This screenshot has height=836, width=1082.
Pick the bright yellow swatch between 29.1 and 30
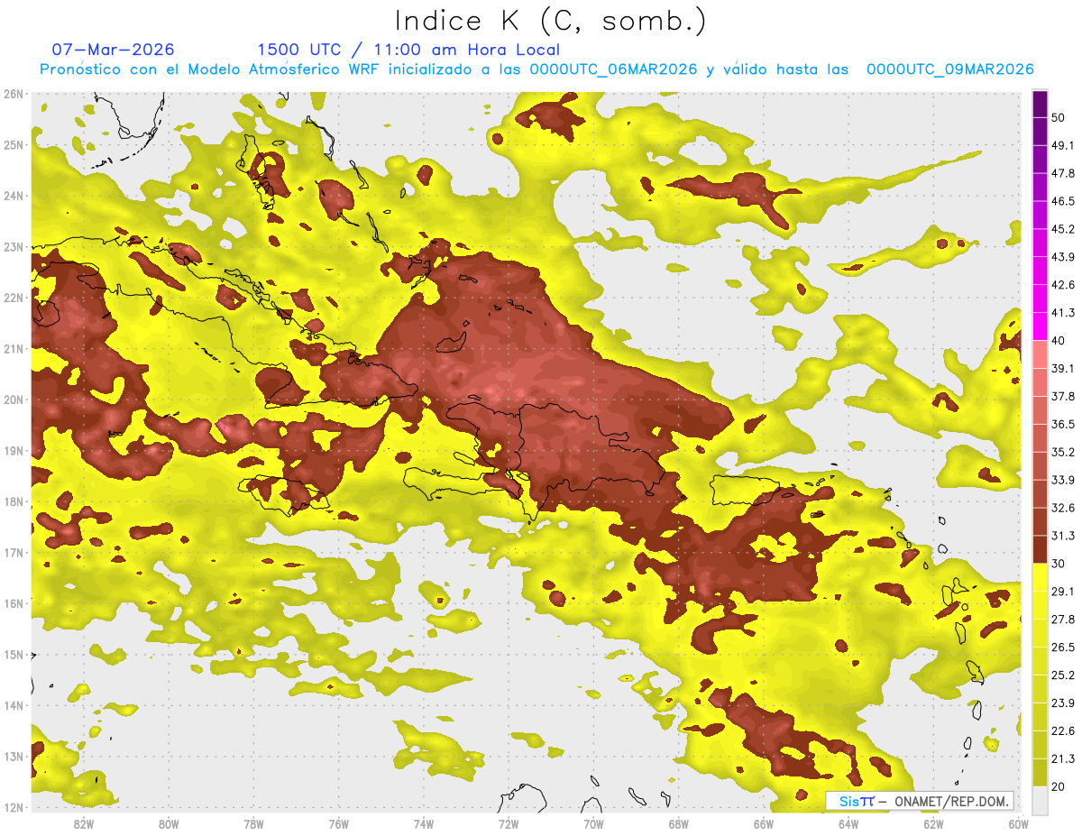[1040, 577]
